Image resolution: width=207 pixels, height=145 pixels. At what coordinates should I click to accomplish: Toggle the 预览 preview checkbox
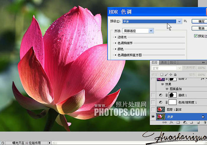pos(196,36)
